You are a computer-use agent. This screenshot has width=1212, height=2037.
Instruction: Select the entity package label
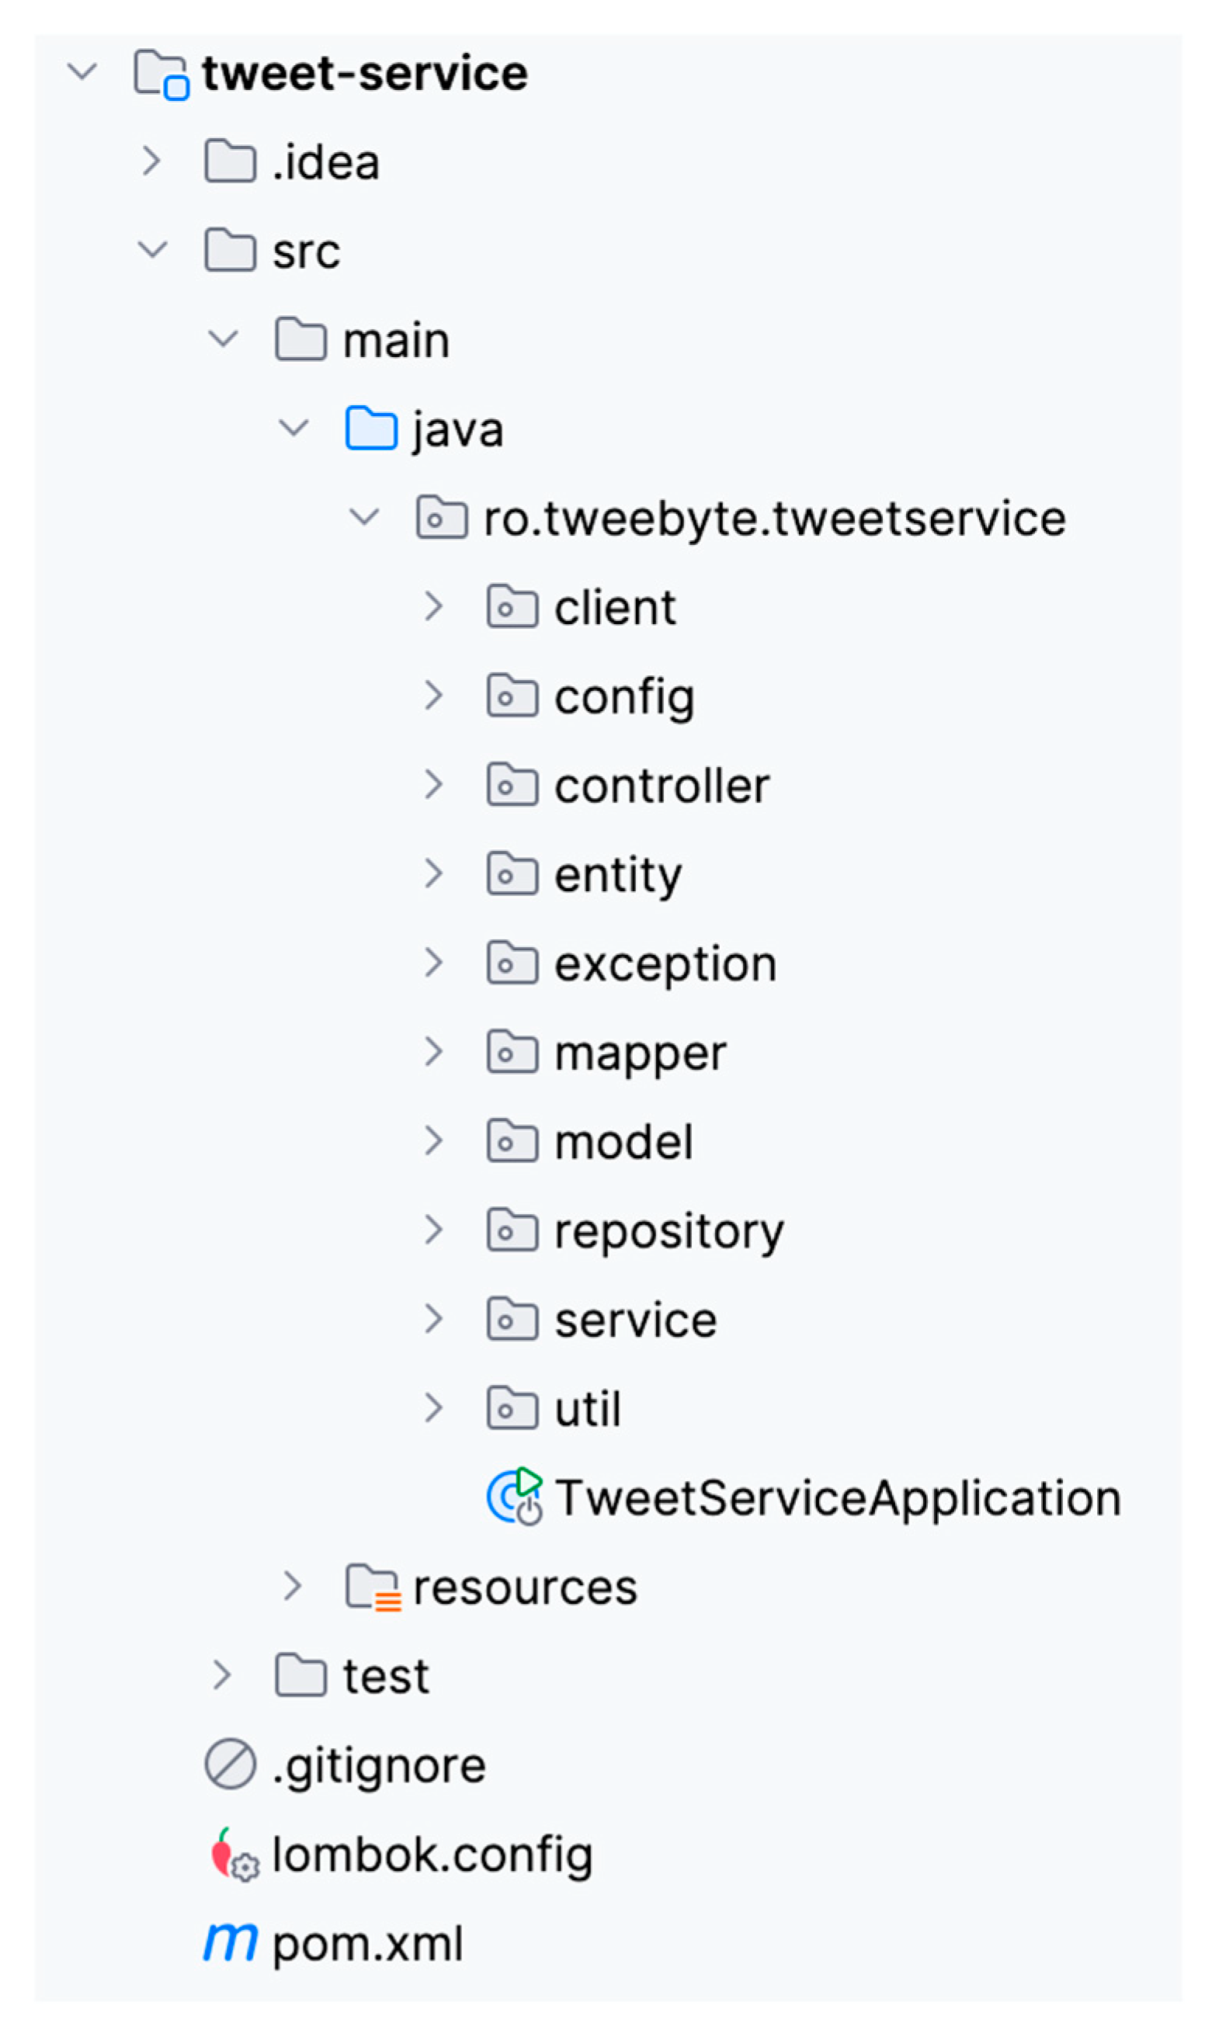pos(617,875)
